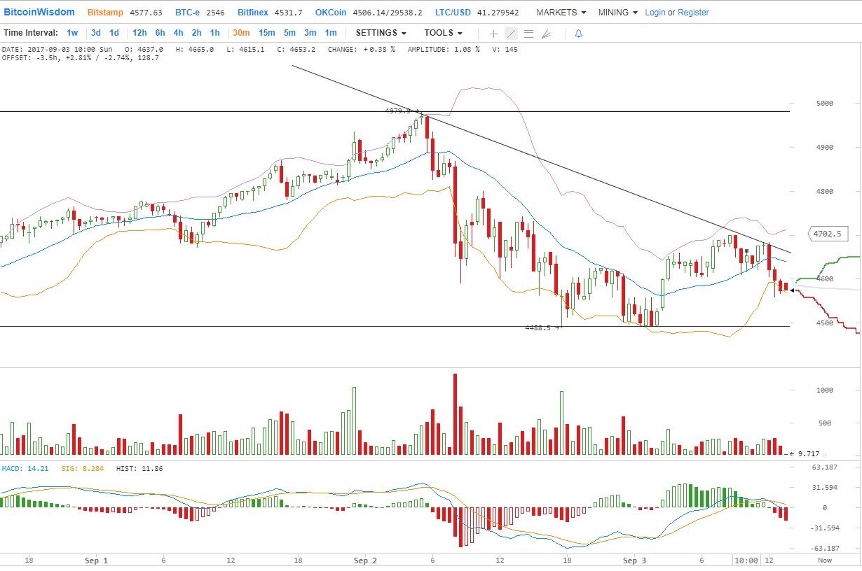Set time interval to 1d
Viewport: 862px width, 571px height.
(x=114, y=33)
